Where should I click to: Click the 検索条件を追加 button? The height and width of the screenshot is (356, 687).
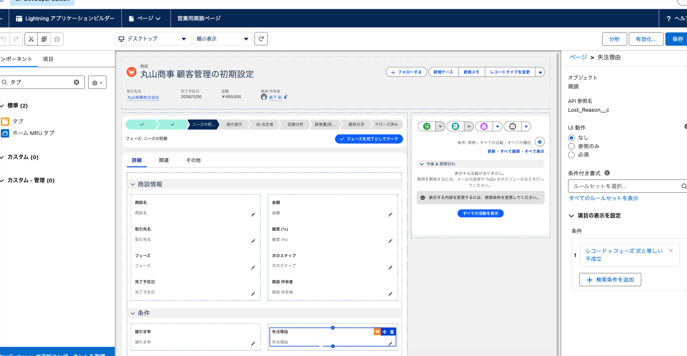(610, 280)
